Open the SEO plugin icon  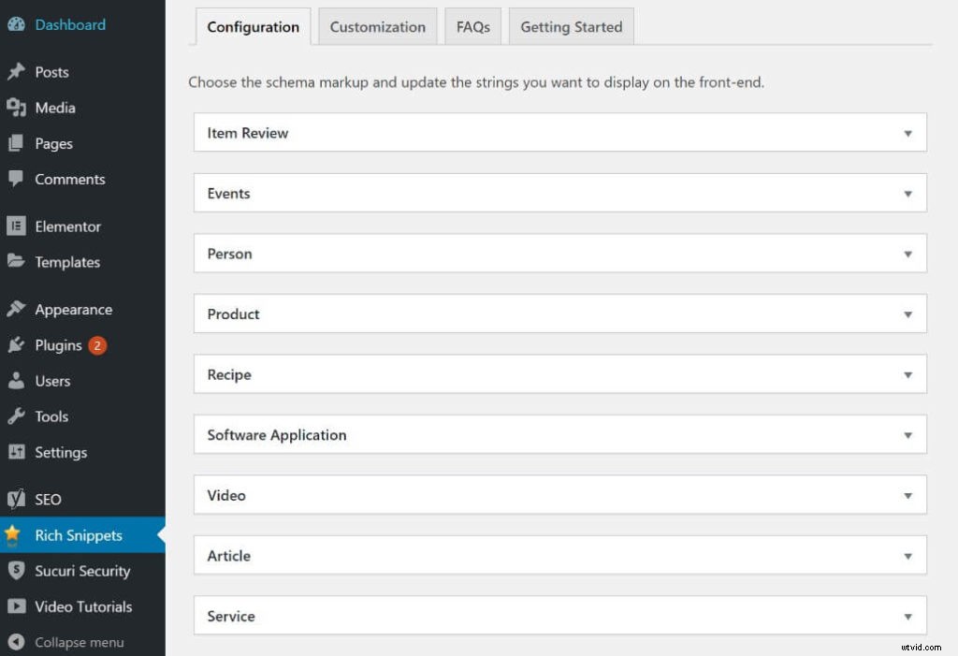[x=19, y=499]
